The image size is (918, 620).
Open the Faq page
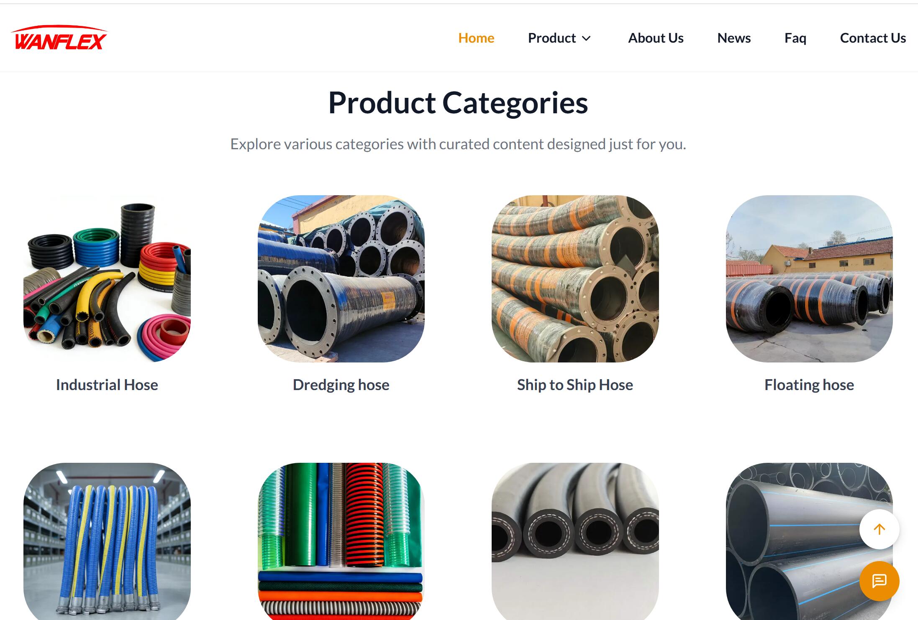click(795, 38)
